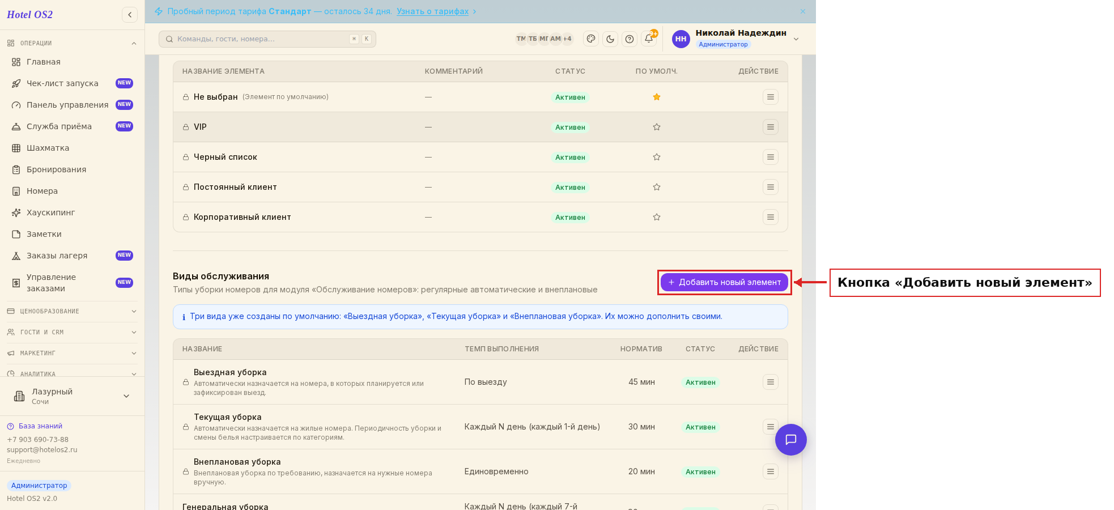
Task: Open actions menu for Корпоративный клиент row
Action: (x=771, y=217)
